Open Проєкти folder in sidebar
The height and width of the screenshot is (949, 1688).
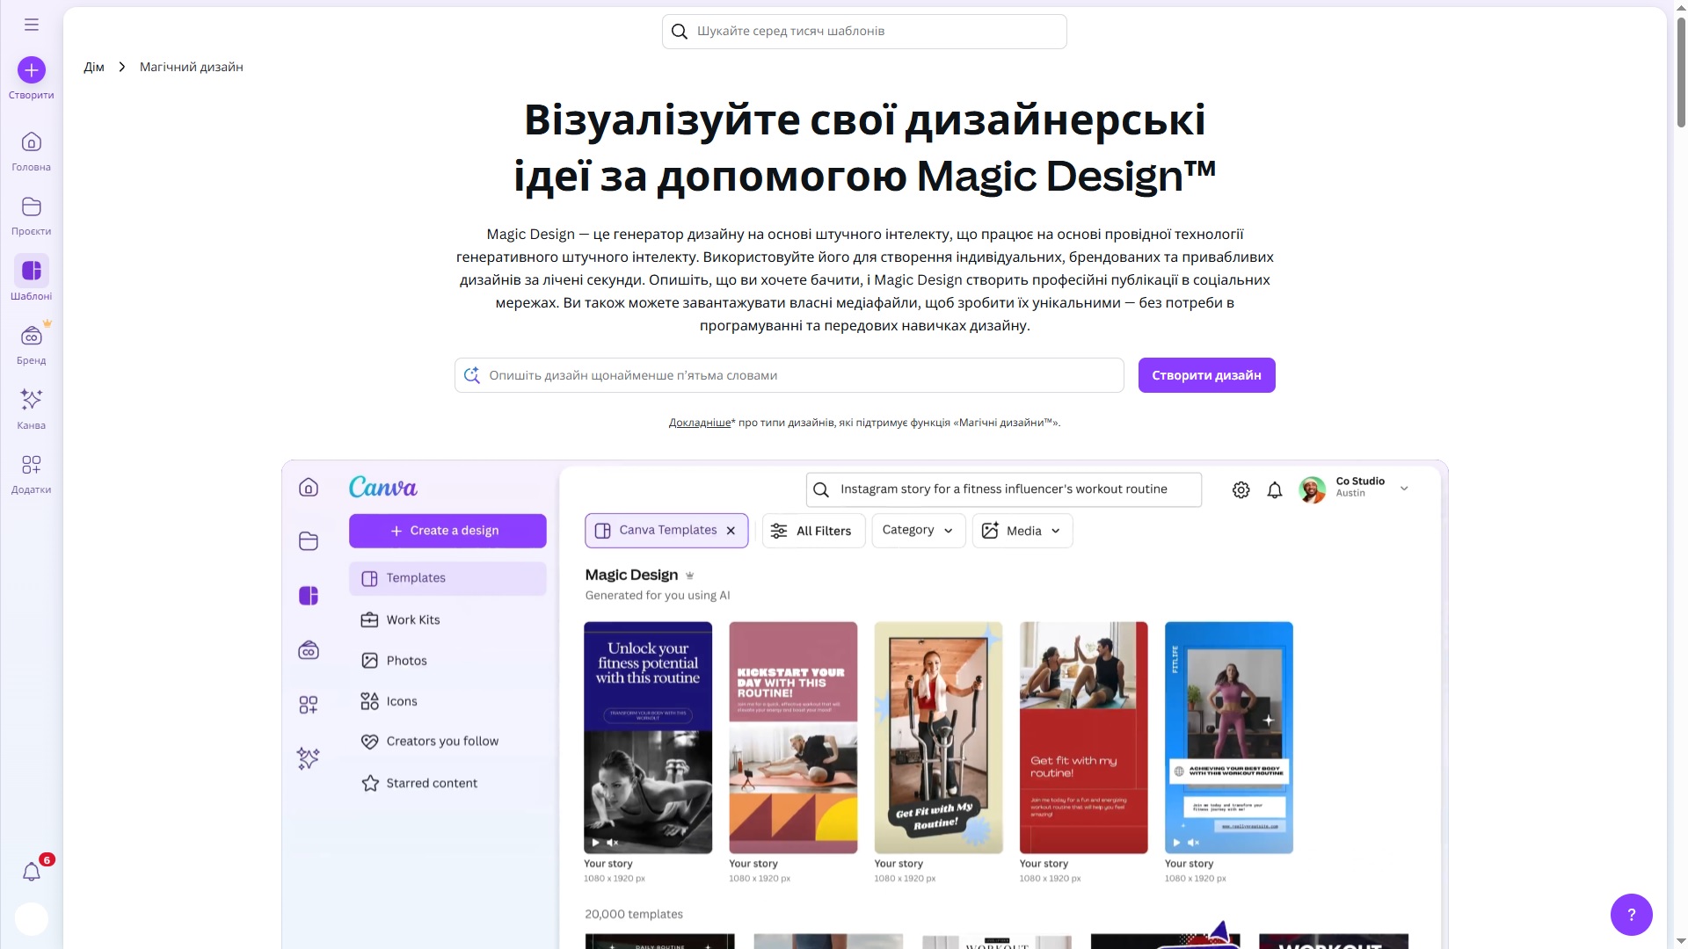[32, 207]
